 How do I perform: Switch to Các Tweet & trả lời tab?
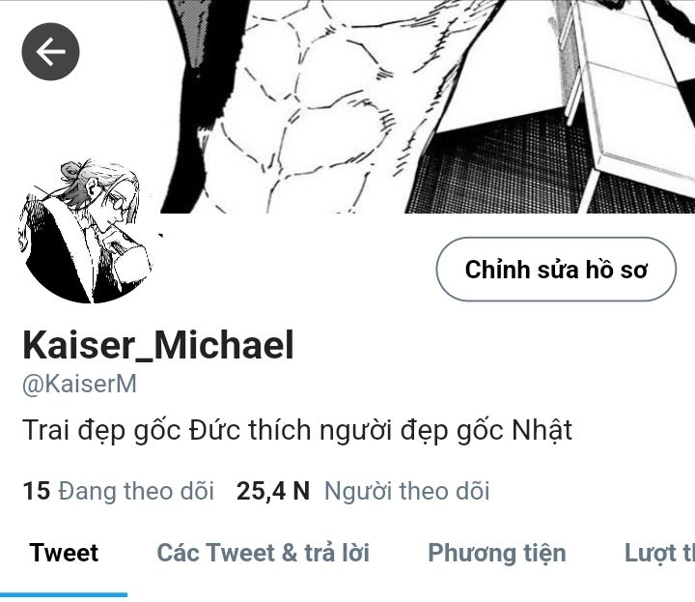[263, 553]
